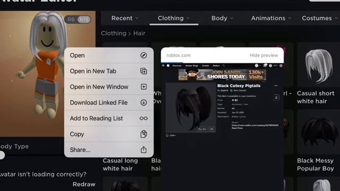This screenshot has height=191, width=340.
Task: Open the Clothing tab
Action: click(174, 18)
